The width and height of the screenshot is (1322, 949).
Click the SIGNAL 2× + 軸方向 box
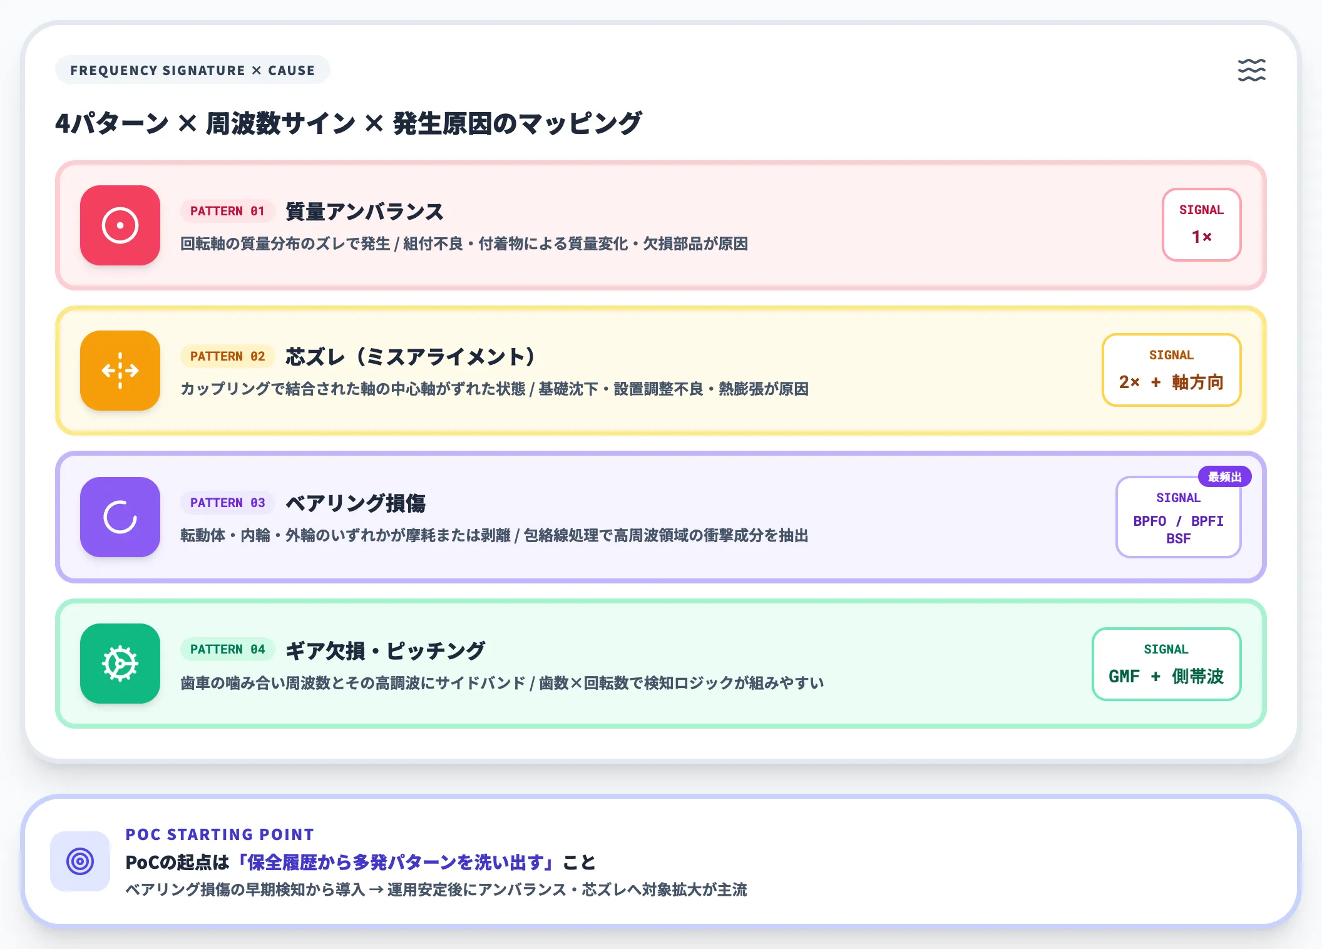click(1172, 370)
